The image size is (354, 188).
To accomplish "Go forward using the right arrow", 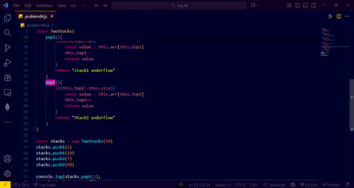I will point(105,5).
